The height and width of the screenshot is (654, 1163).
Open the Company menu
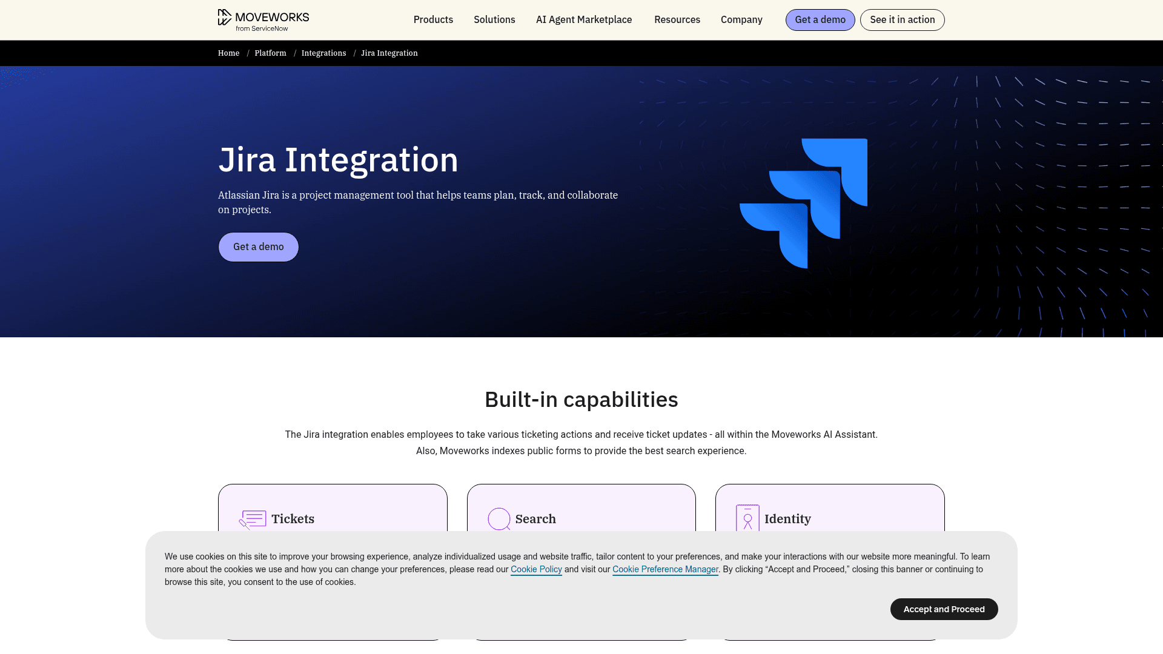[741, 20]
